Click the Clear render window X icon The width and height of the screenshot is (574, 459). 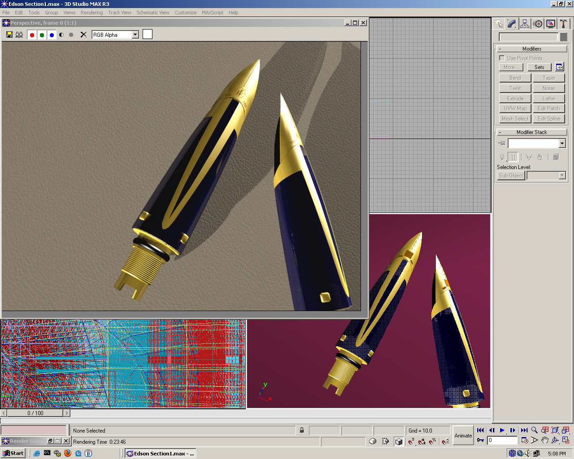click(83, 35)
